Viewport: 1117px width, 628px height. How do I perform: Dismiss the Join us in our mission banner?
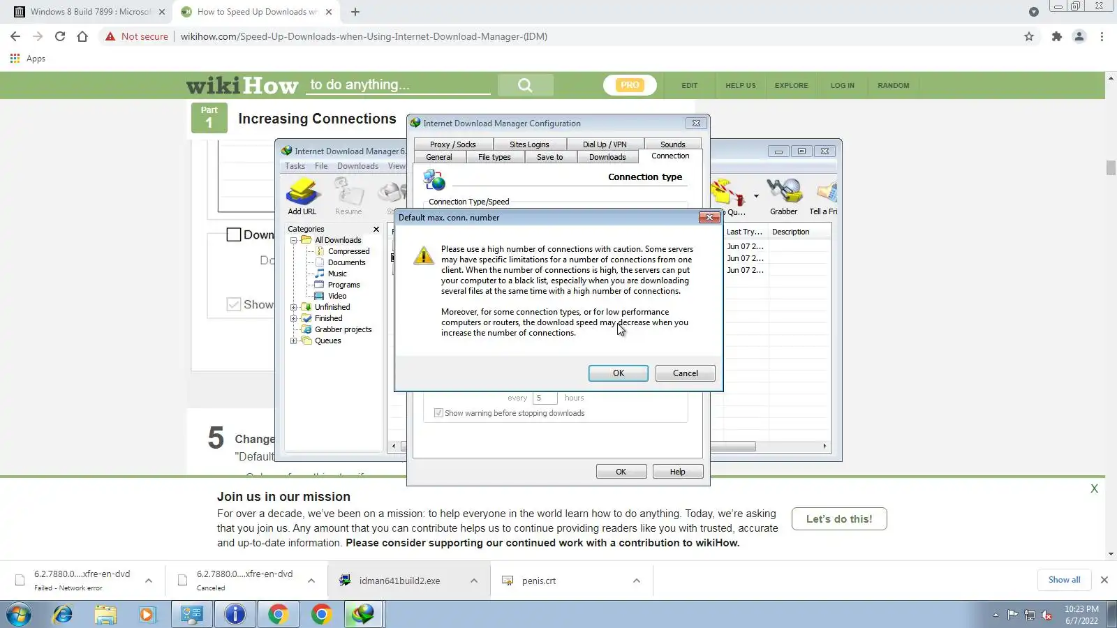pos(1094,489)
